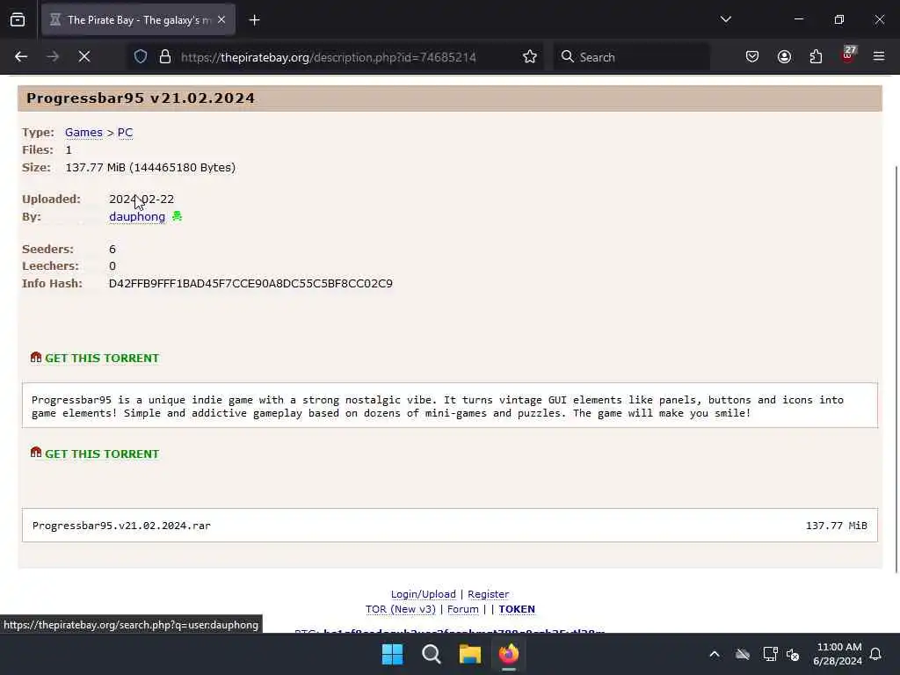The width and height of the screenshot is (900, 675).
Task: Open the Forum link
Action: pyautogui.click(x=462, y=609)
